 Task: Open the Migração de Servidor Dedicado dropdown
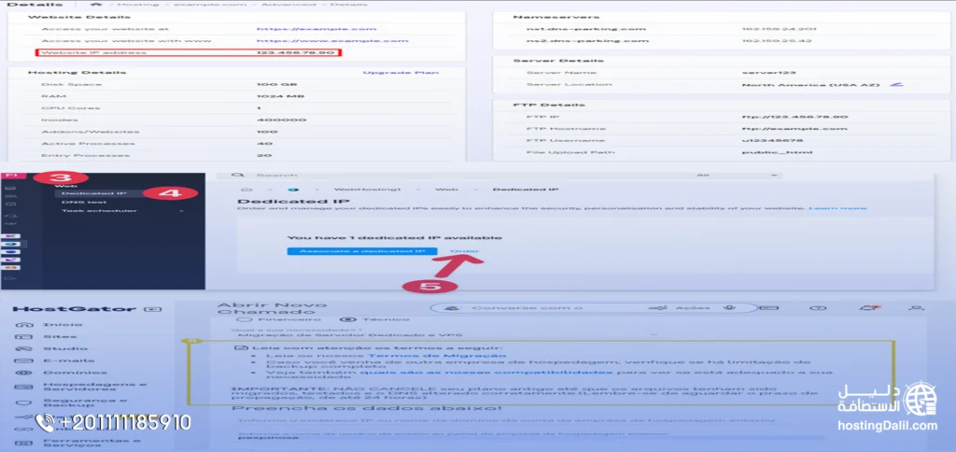448,335
